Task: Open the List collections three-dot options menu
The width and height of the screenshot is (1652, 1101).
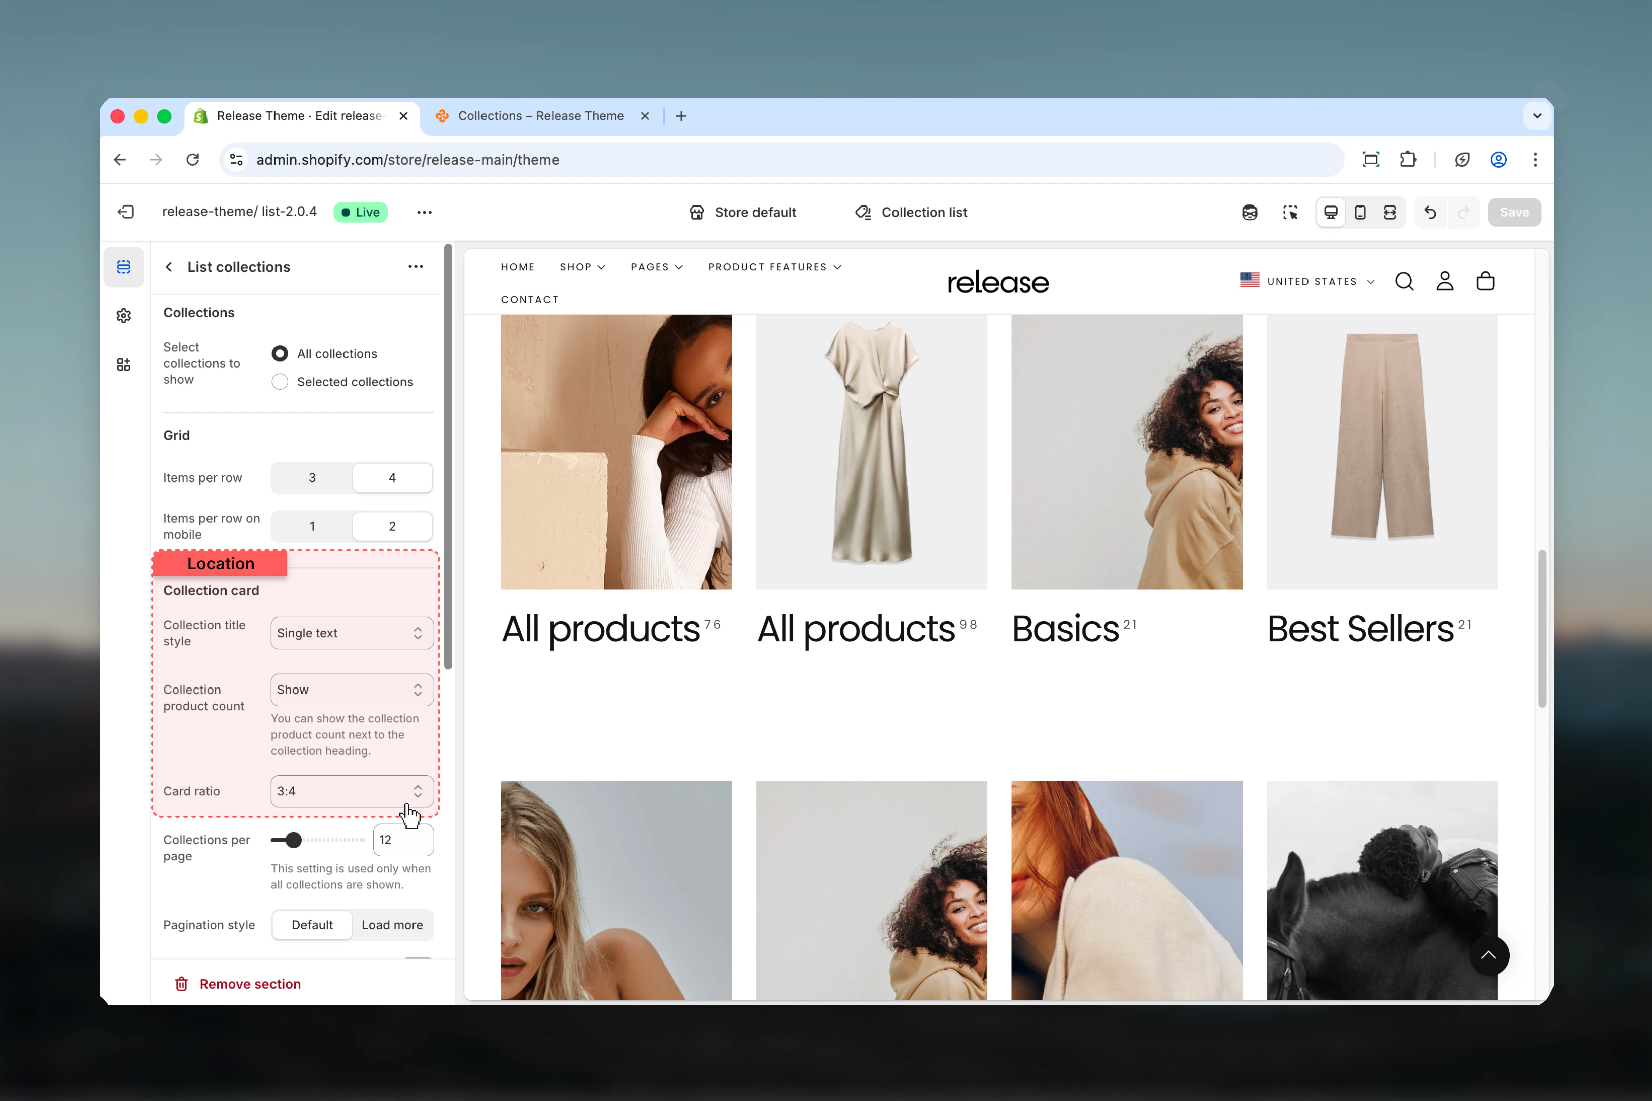Action: tap(416, 267)
